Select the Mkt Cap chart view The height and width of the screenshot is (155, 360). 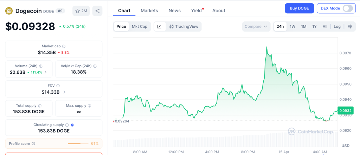[x=140, y=27]
